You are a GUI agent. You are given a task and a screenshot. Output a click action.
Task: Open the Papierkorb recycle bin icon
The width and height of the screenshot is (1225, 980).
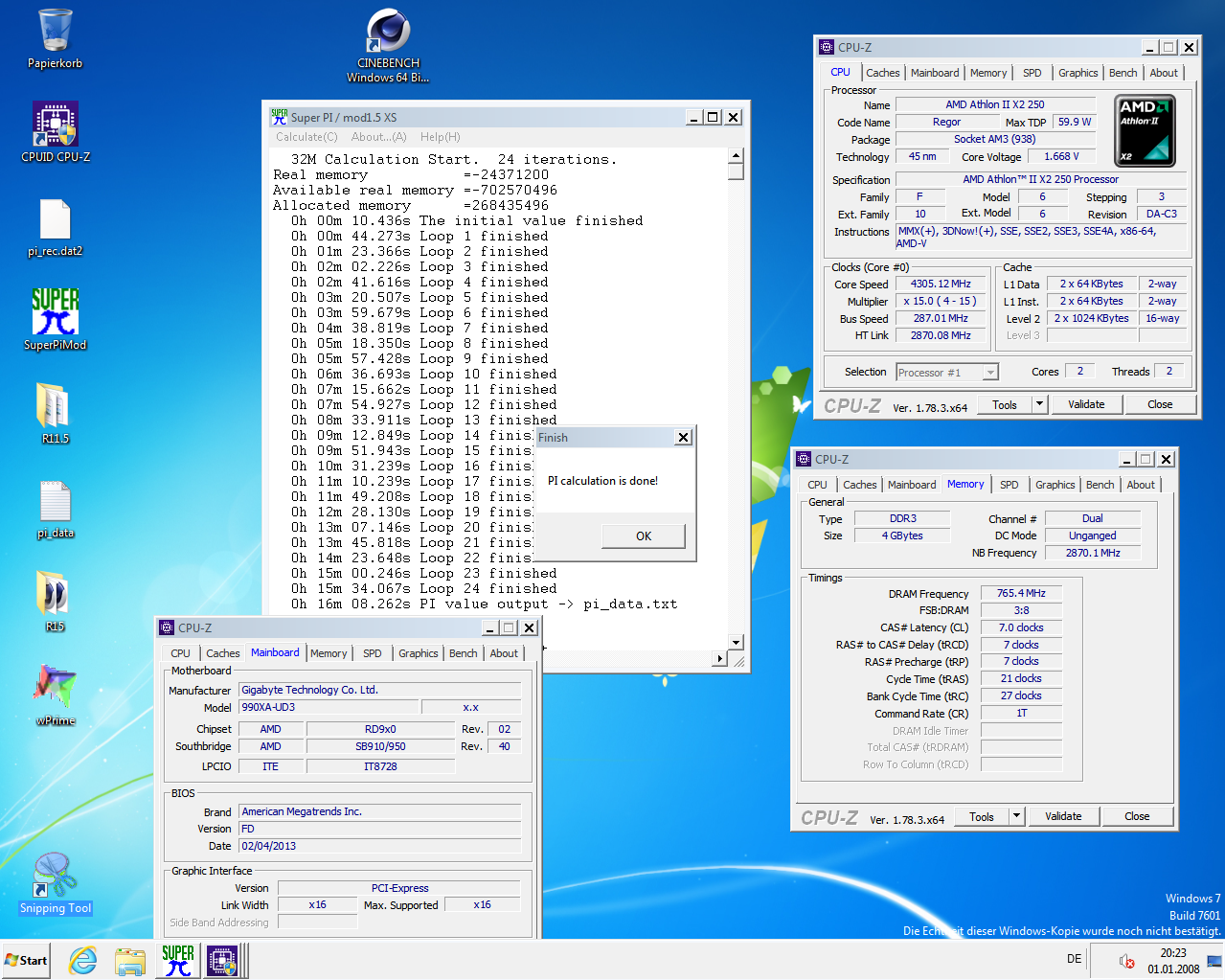click(x=56, y=38)
